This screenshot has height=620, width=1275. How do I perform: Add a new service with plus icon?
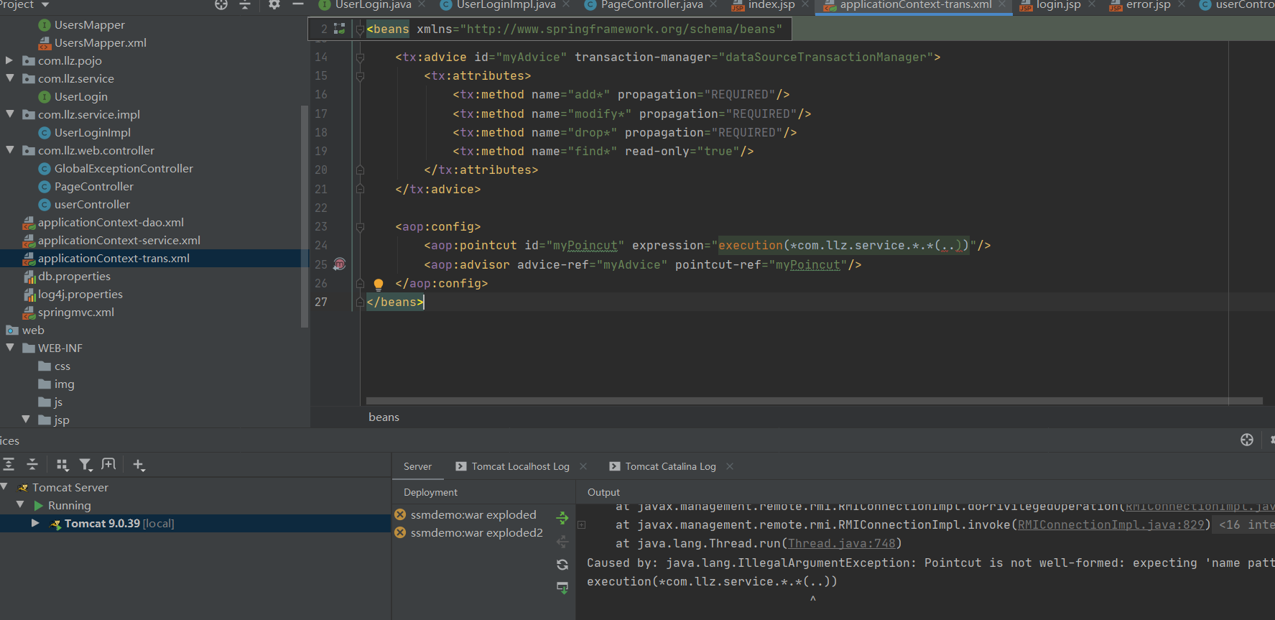pos(139,465)
